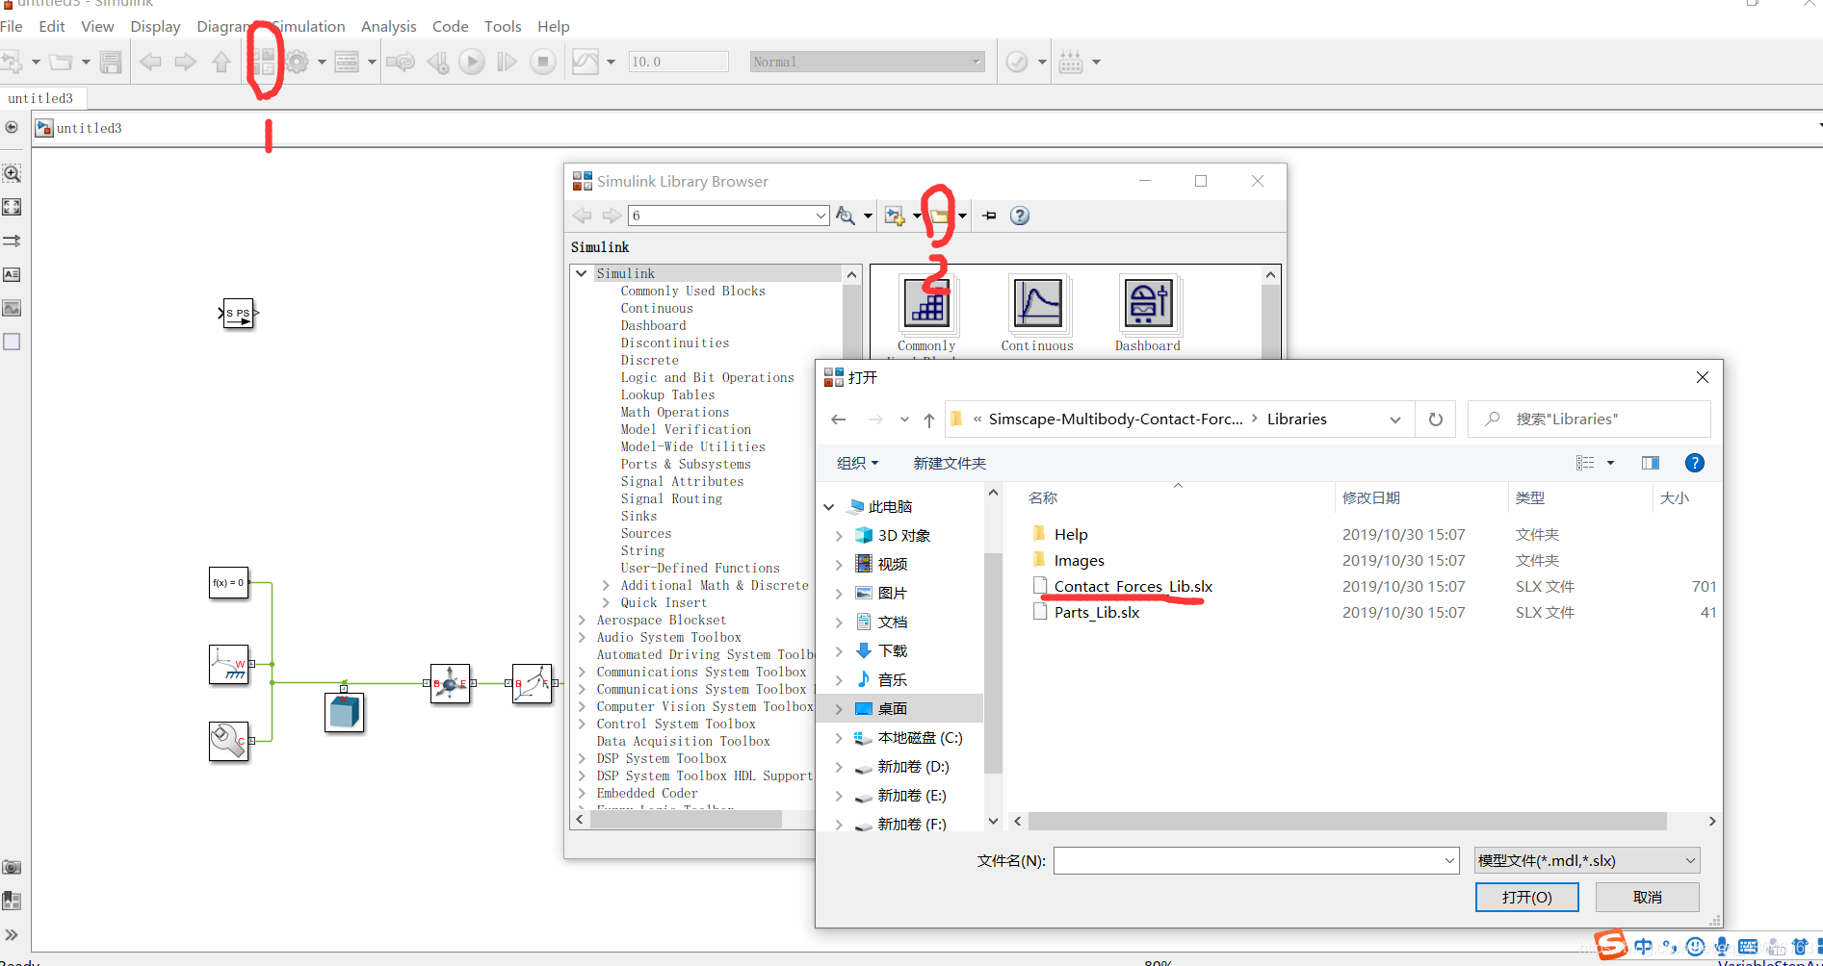
Task: Click the blue help icon in Open dialog
Action: (x=1695, y=463)
